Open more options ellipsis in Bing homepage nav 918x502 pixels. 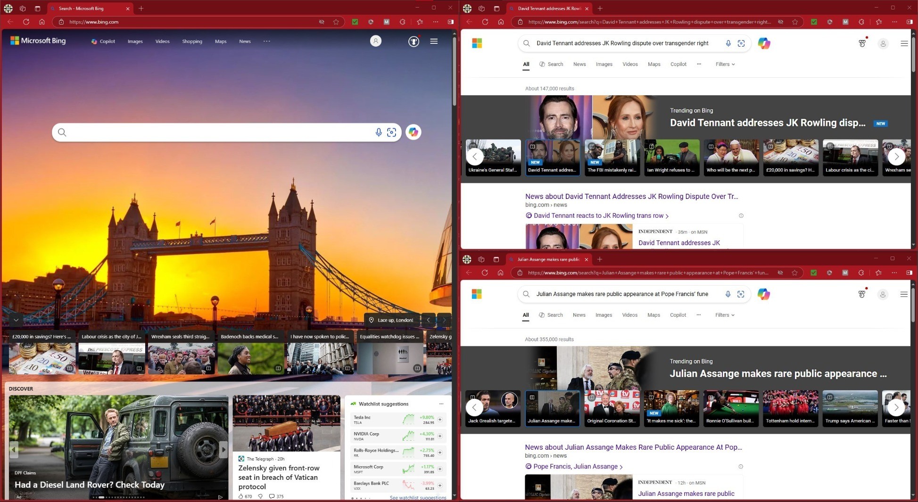click(267, 41)
